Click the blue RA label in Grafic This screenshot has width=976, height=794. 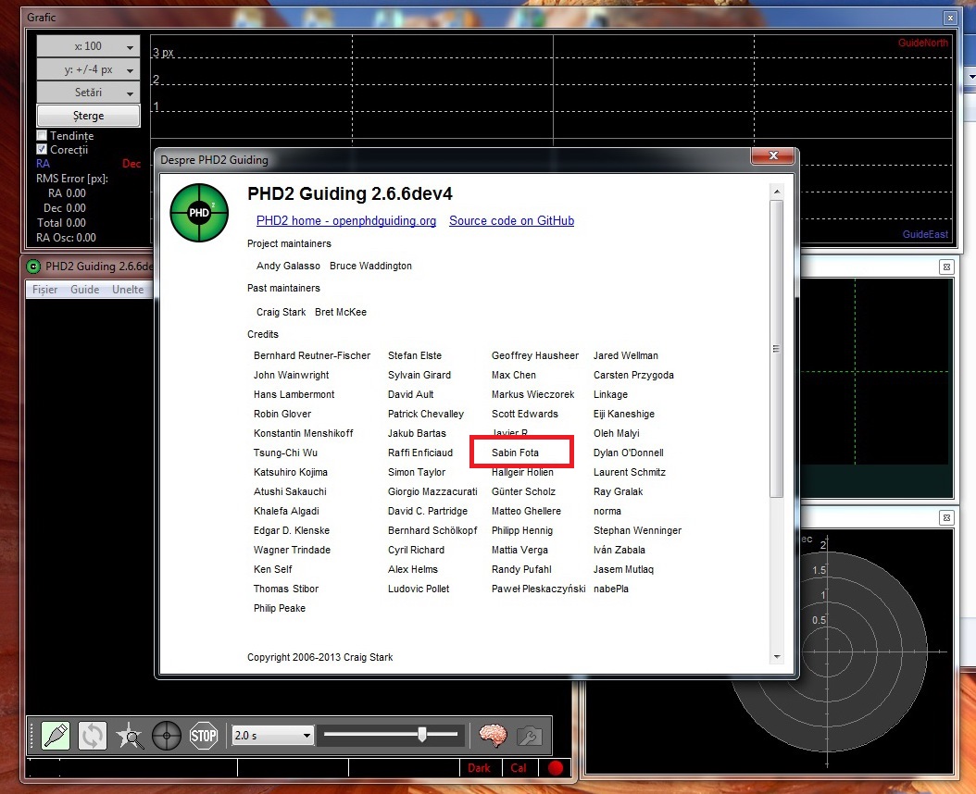[43, 164]
